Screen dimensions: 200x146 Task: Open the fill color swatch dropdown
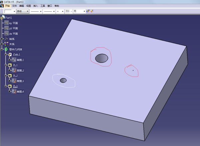tap(14, 11)
